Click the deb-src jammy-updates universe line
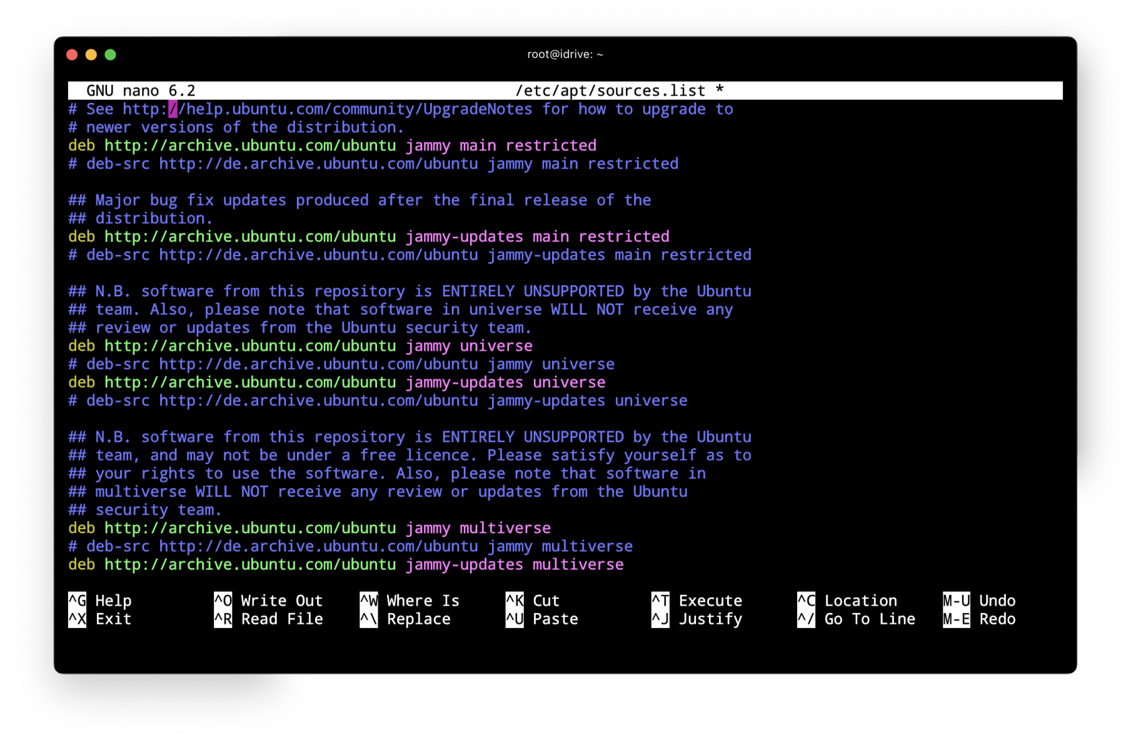Screen dimensions: 1131x745 tap(378, 400)
